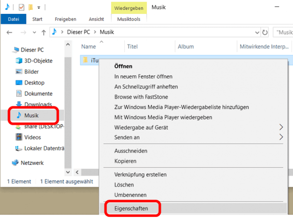Click the music note icon in title bar

pyautogui.click(x=7, y=7)
